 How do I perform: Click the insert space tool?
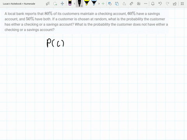(x=62, y=3)
